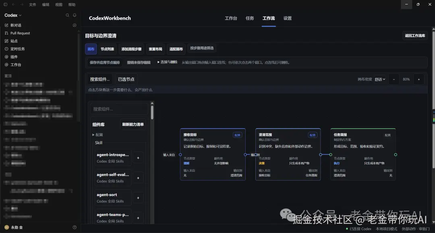Click the plus icon beside 新对话
435x233 pixels.
(75, 25)
